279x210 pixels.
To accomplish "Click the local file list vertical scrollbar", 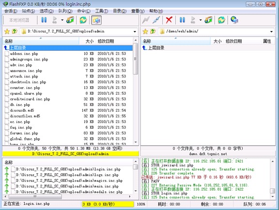I will [x=136, y=92].
